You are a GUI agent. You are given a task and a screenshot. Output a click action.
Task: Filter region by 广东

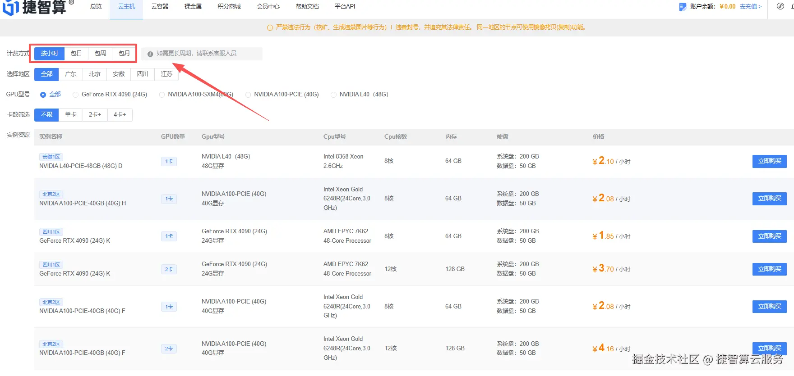[70, 74]
